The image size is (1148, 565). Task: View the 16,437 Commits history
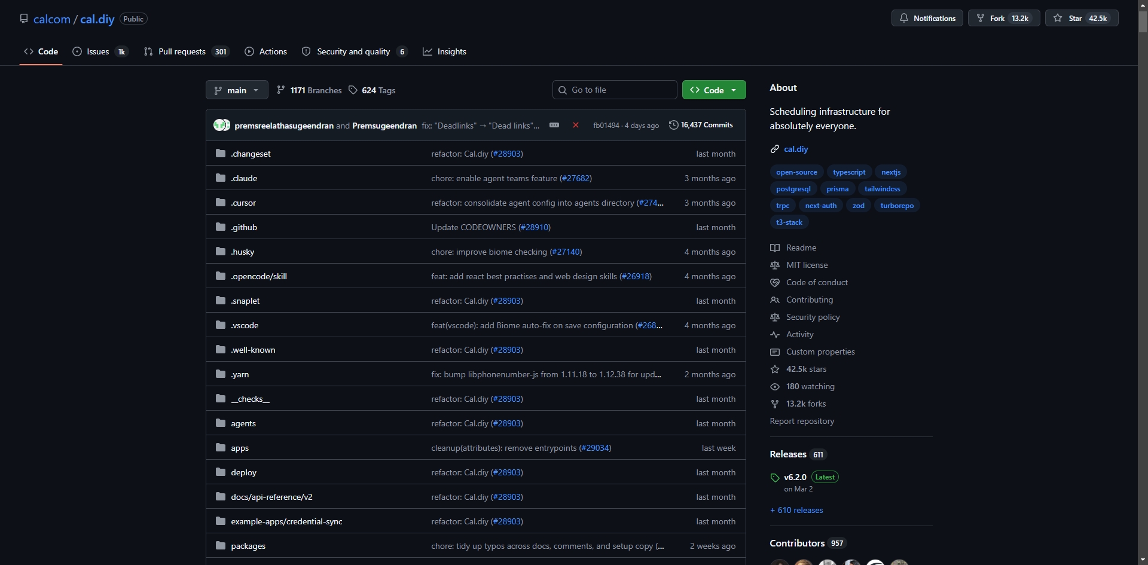click(x=701, y=125)
